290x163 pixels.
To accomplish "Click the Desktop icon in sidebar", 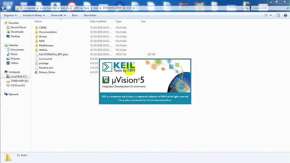I will pyautogui.click(x=8, y=36).
